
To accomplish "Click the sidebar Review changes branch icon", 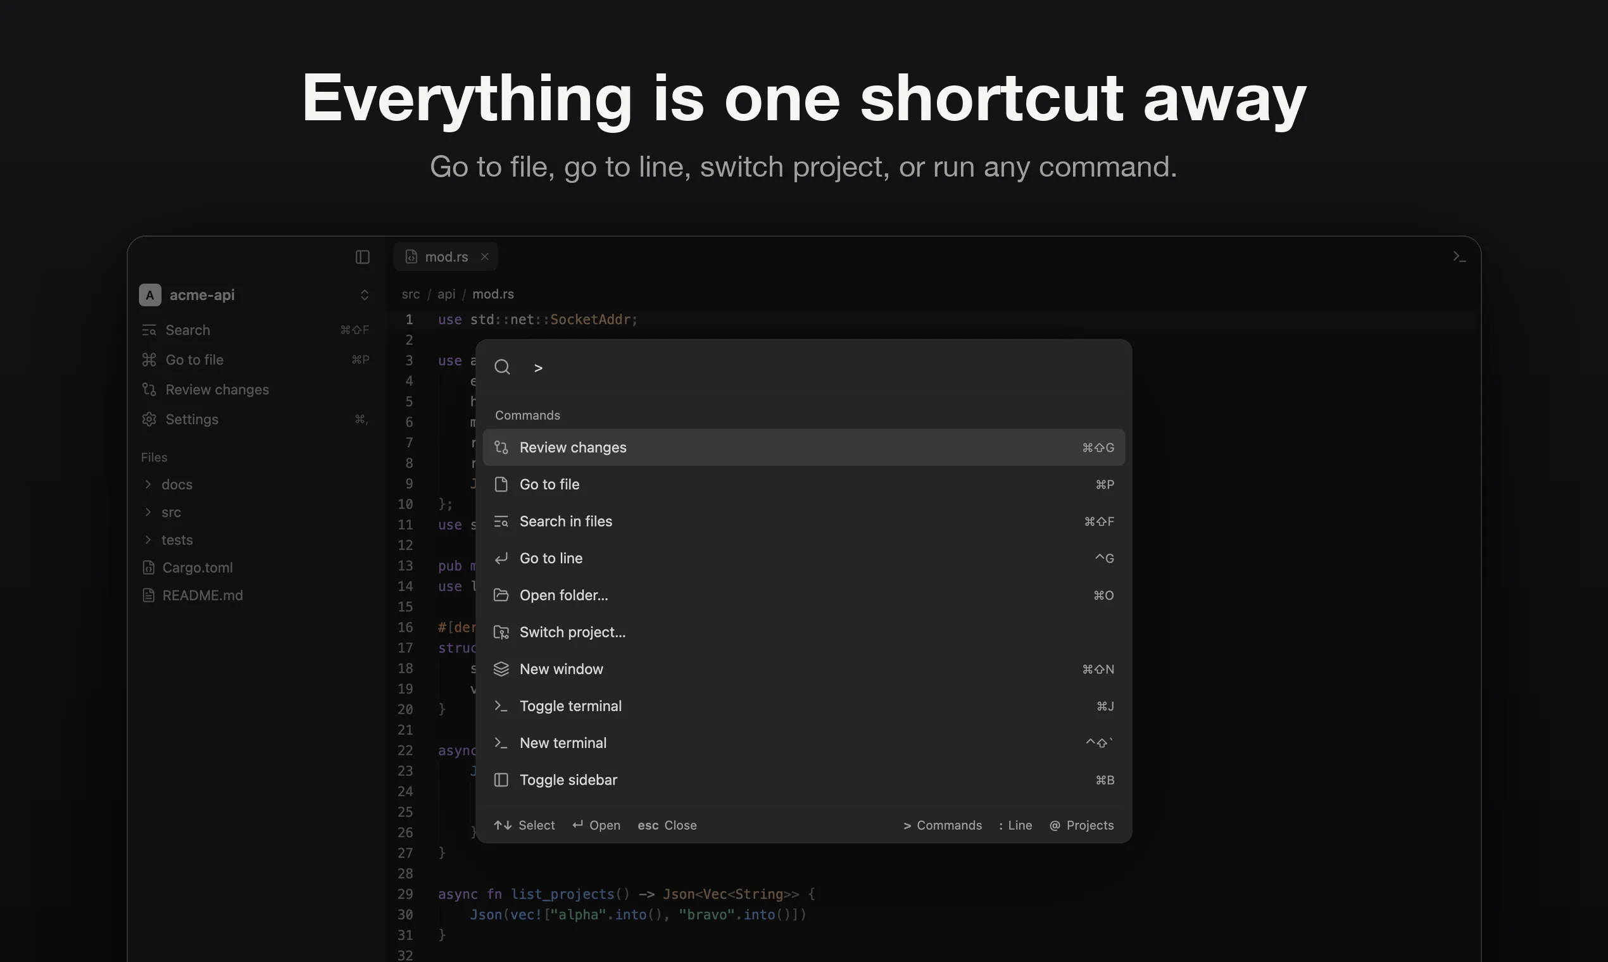I will click(x=149, y=390).
